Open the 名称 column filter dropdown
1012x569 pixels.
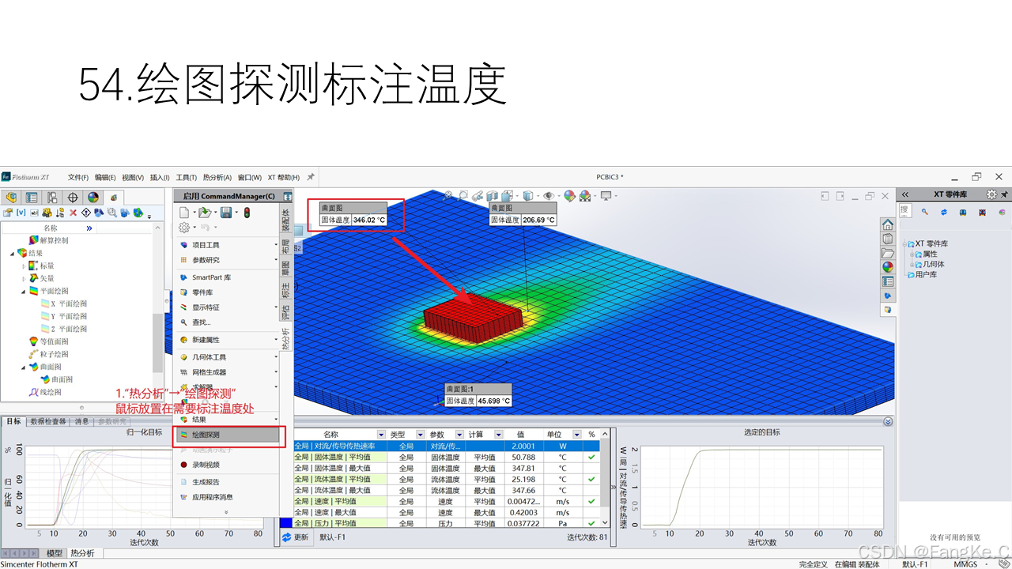tap(381, 435)
